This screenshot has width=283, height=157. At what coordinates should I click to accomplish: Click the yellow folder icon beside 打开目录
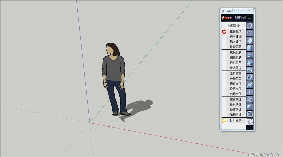(224, 120)
